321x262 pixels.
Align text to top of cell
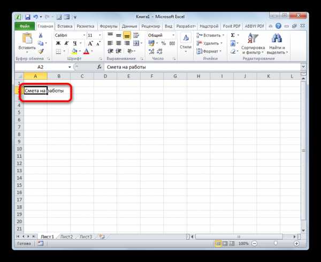pos(110,35)
